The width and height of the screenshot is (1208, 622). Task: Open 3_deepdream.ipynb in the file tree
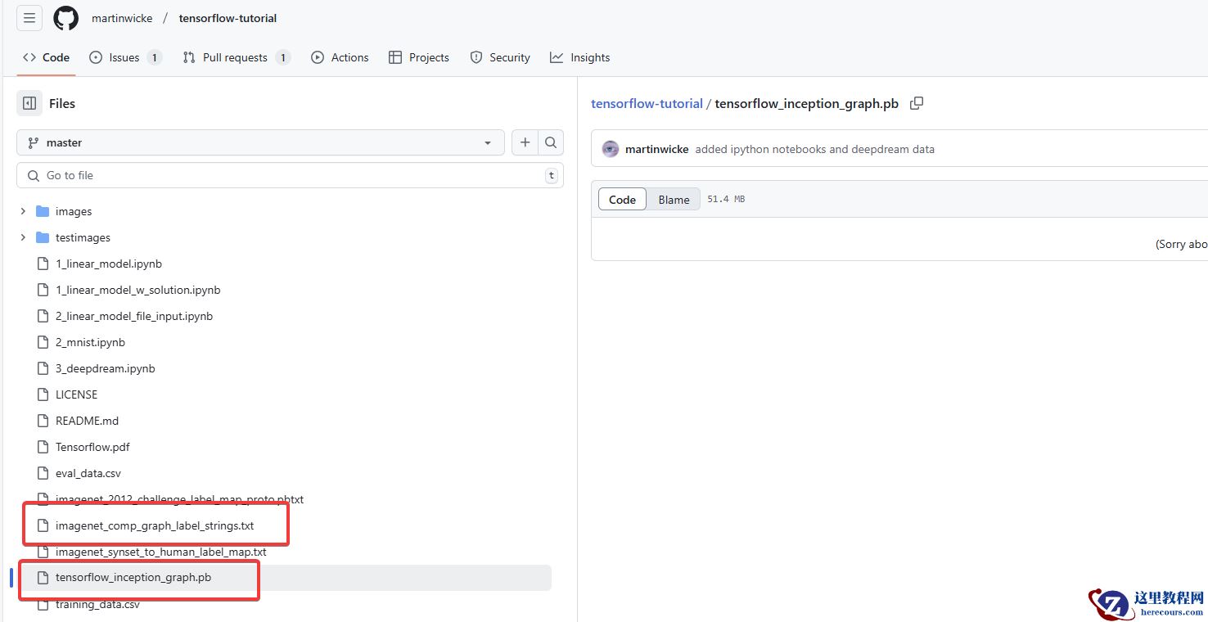click(x=105, y=368)
